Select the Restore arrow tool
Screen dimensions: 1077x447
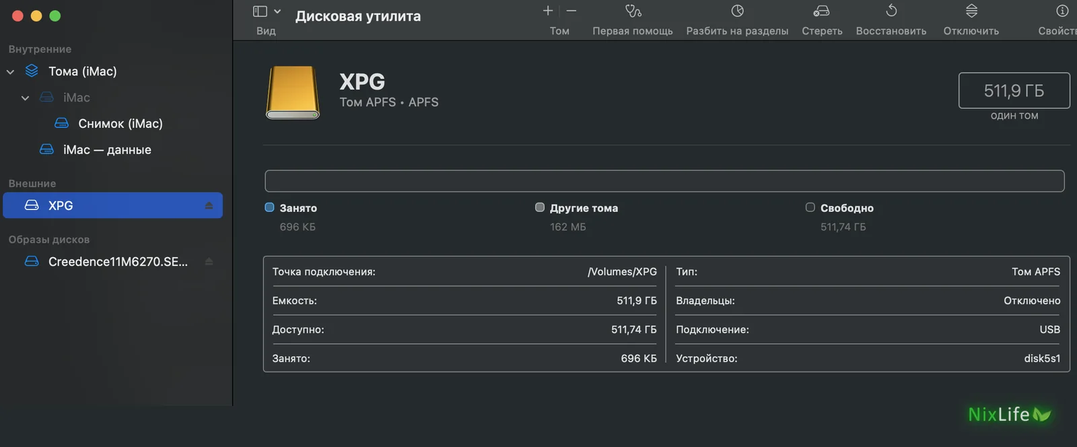(x=891, y=11)
